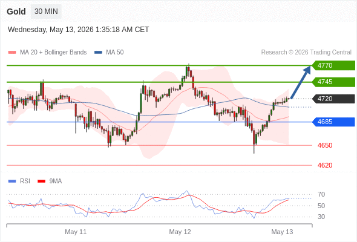The height and width of the screenshot is (242, 357).
Task: Click the blue 4685 pivot price tag
Action: [x=333, y=122]
